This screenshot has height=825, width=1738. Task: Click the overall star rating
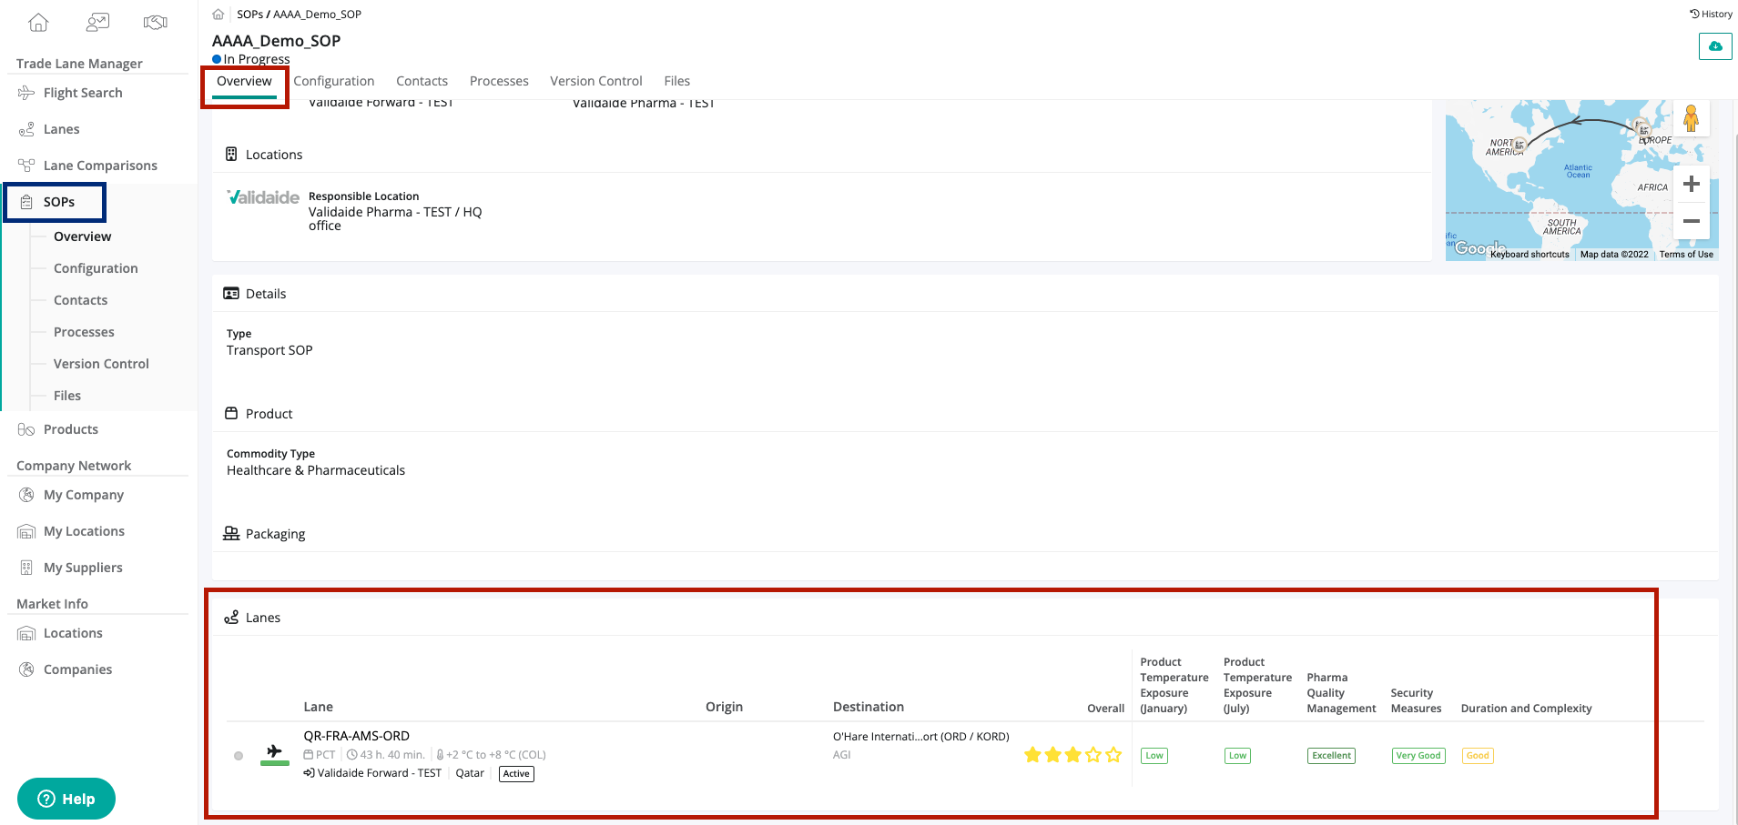(1072, 755)
